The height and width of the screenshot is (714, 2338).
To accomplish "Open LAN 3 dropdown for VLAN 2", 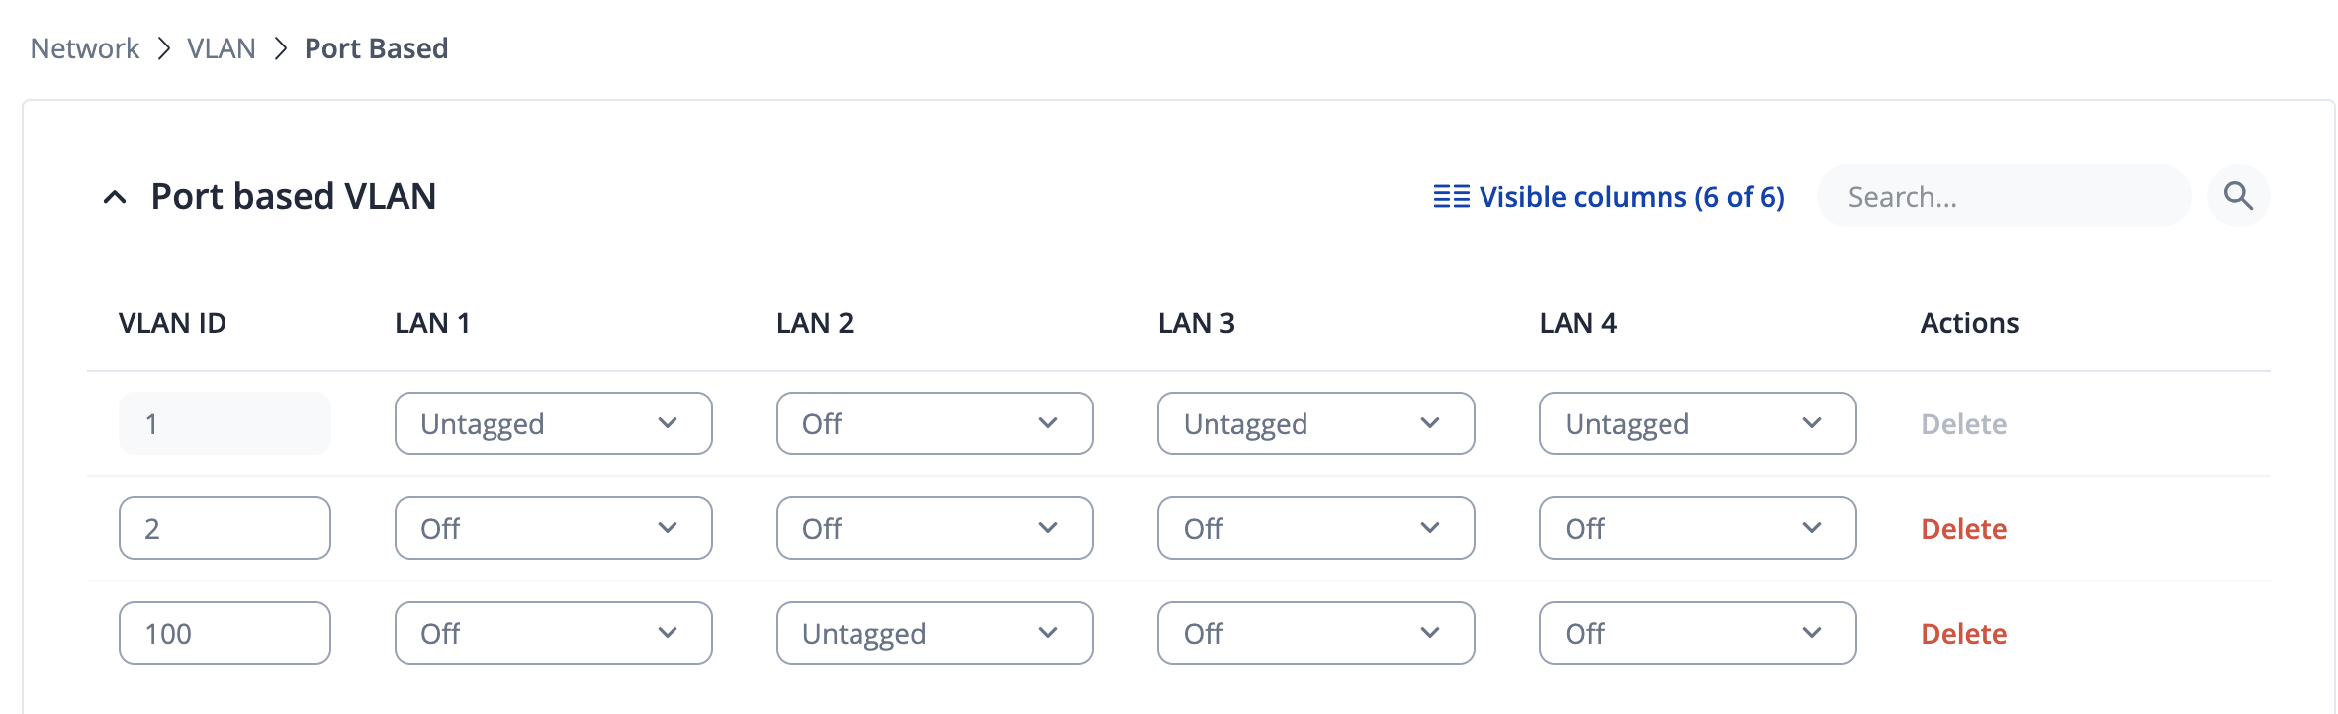I will click(1315, 528).
